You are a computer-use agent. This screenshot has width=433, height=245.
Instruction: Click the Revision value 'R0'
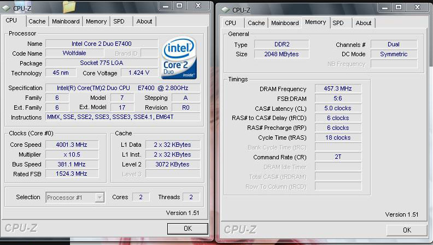click(x=185, y=107)
